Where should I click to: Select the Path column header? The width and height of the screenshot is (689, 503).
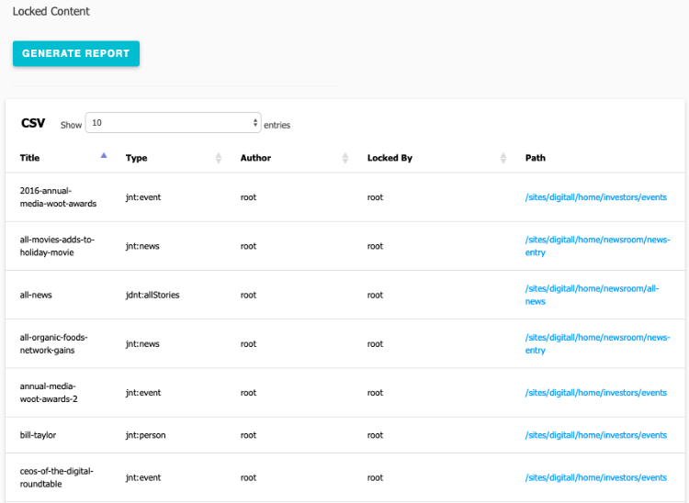(x=536, y=158)
